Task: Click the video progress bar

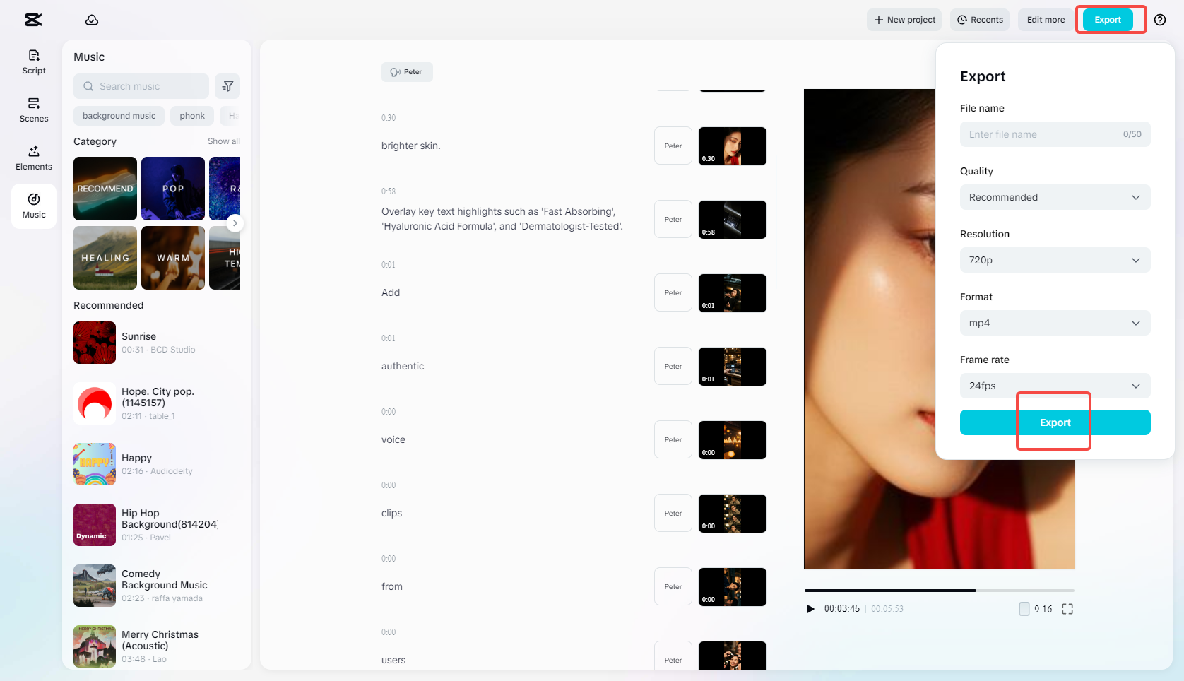Action: point(937,591)
